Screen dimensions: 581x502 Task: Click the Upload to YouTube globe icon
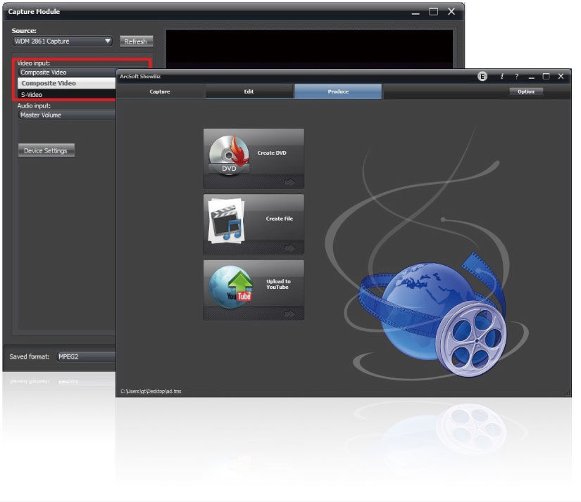click(x=230, y=287)
